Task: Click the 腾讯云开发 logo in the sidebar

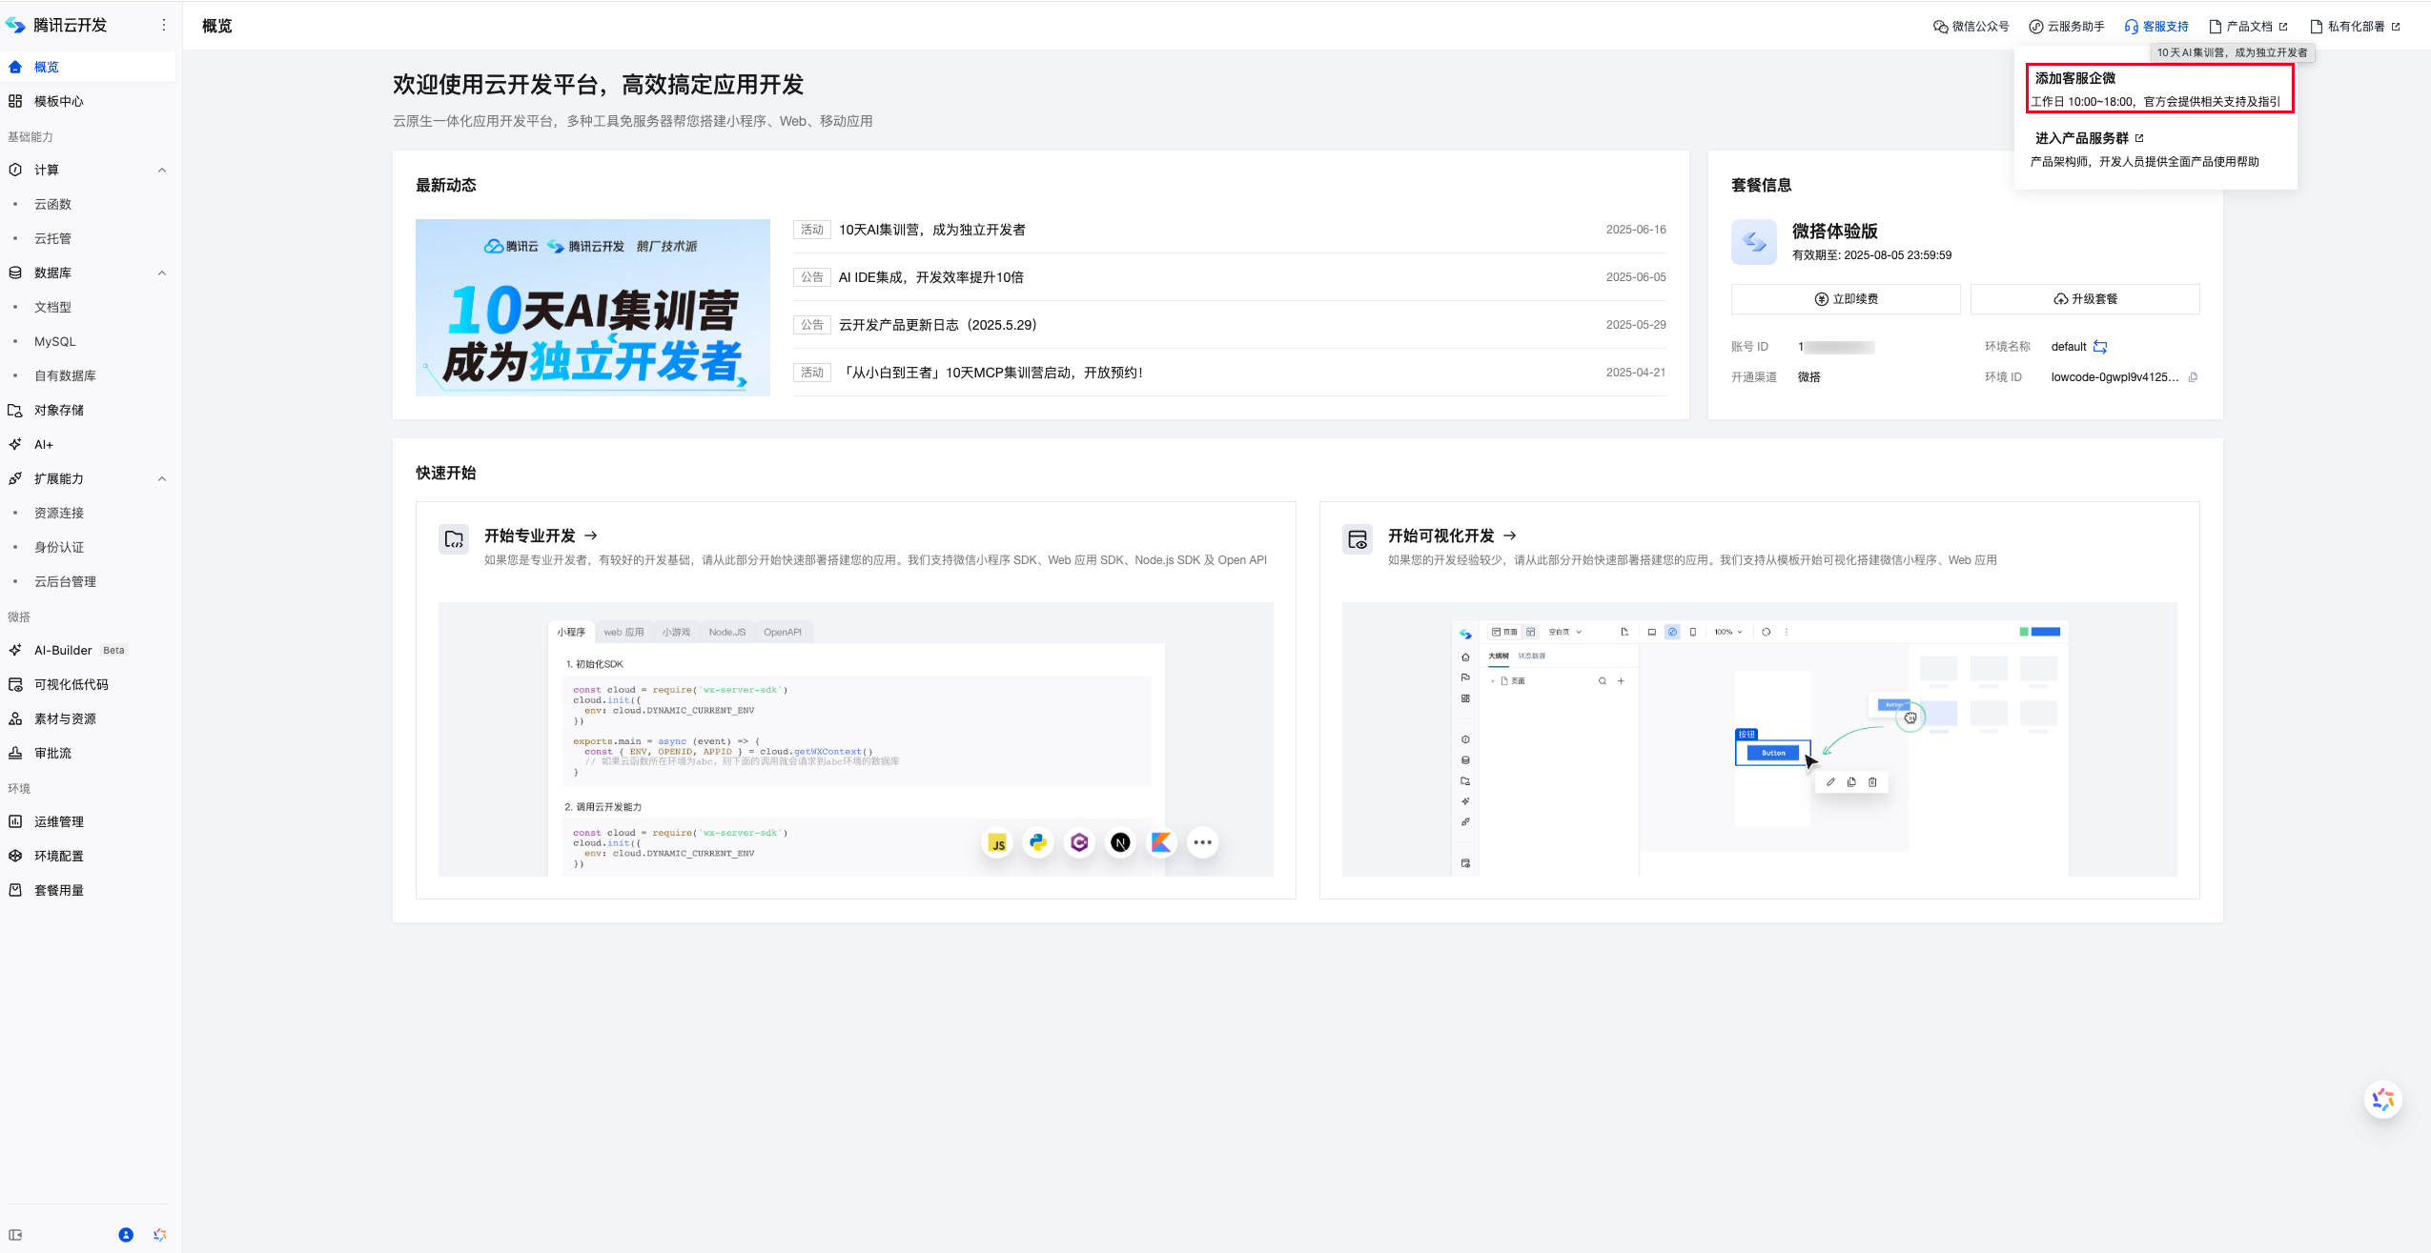Action: 15,25
